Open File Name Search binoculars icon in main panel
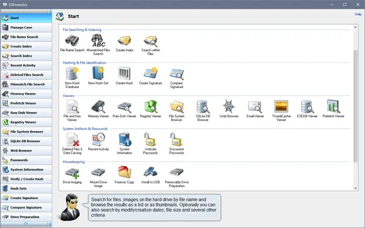Image resolution: width=365 pixels, height=228 pixels. point(72,41)
